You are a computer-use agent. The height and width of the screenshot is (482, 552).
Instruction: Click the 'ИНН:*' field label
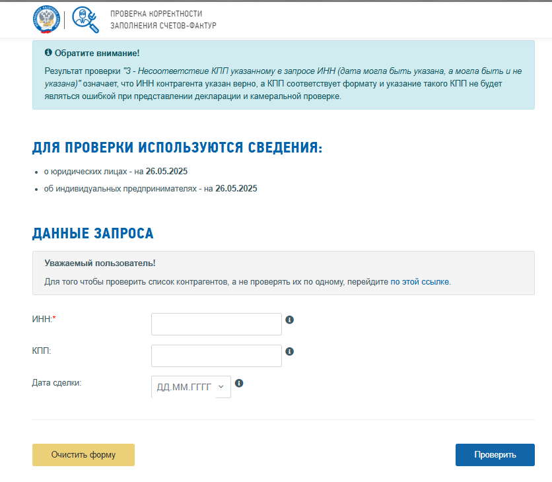click(x=44, y=320)
